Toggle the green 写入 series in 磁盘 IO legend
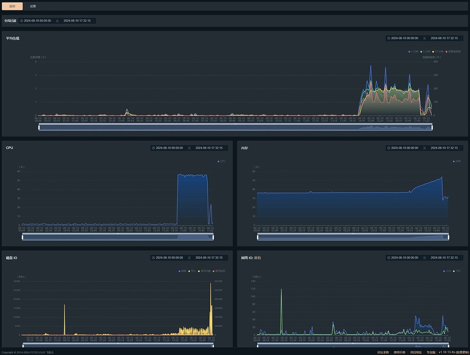 click(192, 271)
